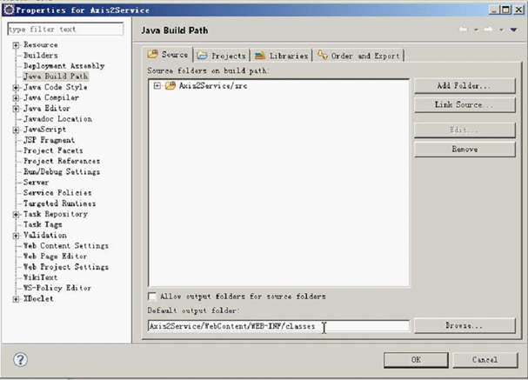This screenshot has width=528, height=380.
Task: Select the Java Code Style label
Action: [x=56, y=87]
